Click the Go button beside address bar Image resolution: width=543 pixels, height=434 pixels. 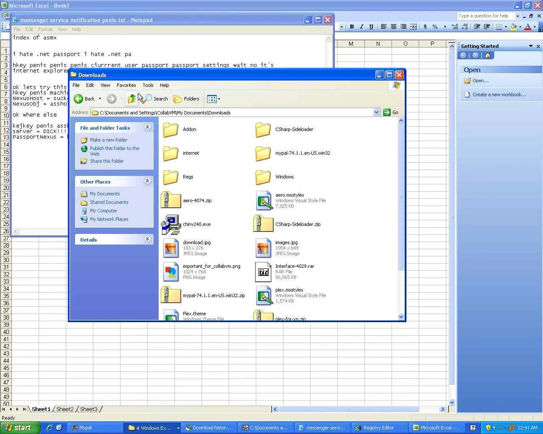[x=391, y=112]
